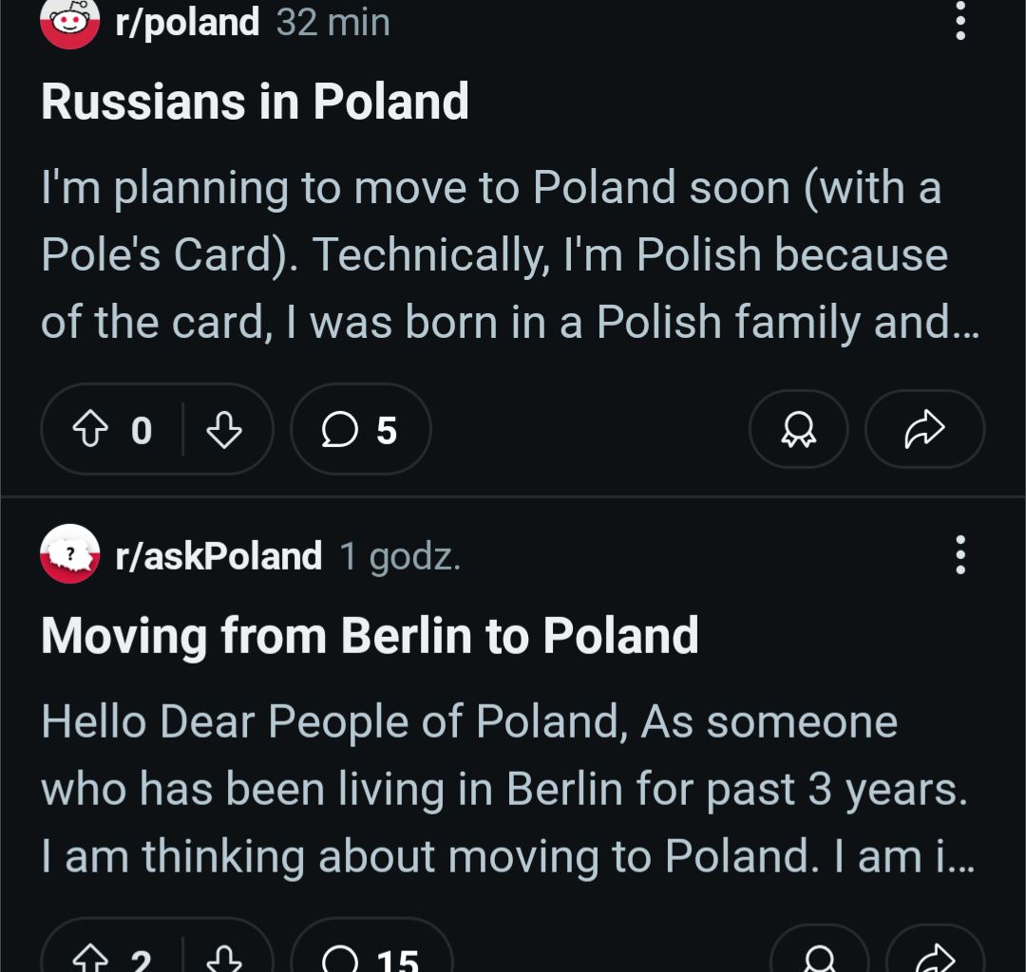Tap the r/askPoland community avatar

[x=70, y=553]
